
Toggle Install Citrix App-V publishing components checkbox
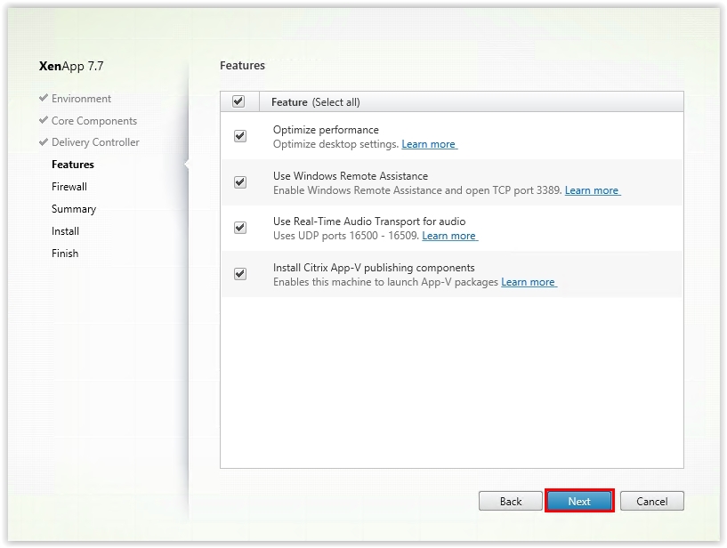click(x=240, y=274)
